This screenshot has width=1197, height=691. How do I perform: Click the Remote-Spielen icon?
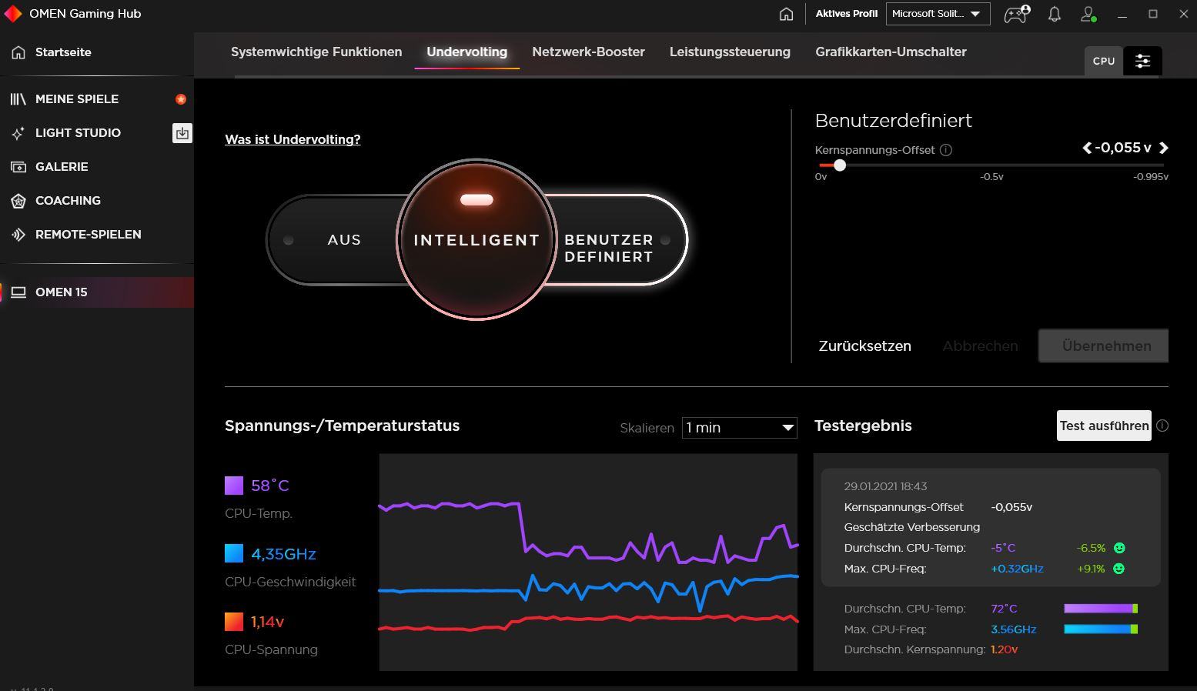pyautogui.click(x=18, y=235)
